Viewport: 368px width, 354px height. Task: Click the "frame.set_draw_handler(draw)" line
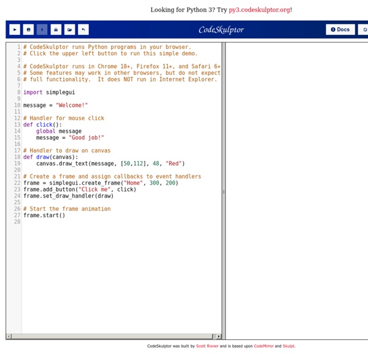tap(68, 196)
